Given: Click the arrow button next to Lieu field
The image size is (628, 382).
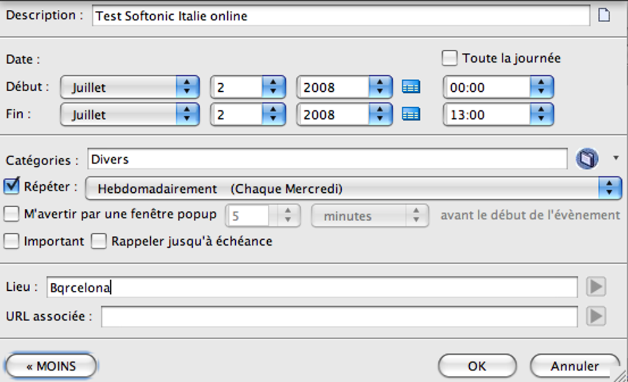Looking at the screenshot, I should tap(596, 286).
